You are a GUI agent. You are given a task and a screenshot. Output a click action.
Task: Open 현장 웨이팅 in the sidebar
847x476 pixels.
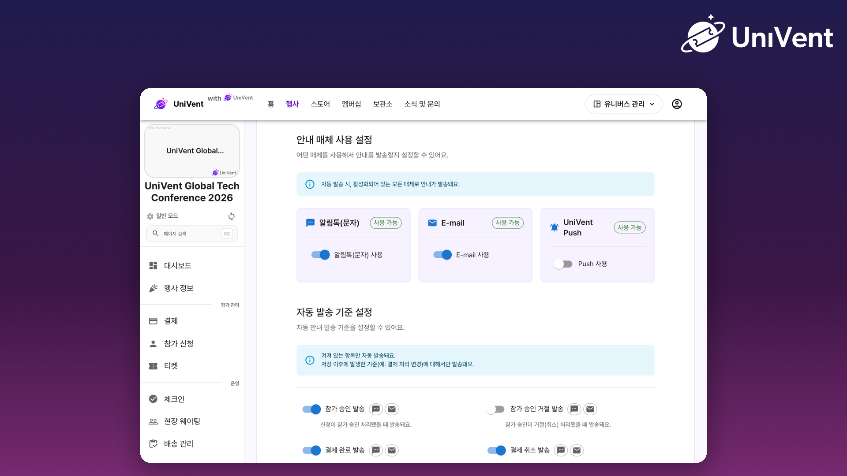tap(192, 421)
